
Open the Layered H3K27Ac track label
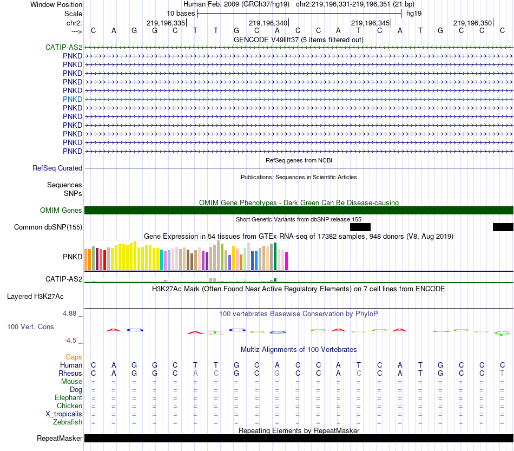point(35,297)
